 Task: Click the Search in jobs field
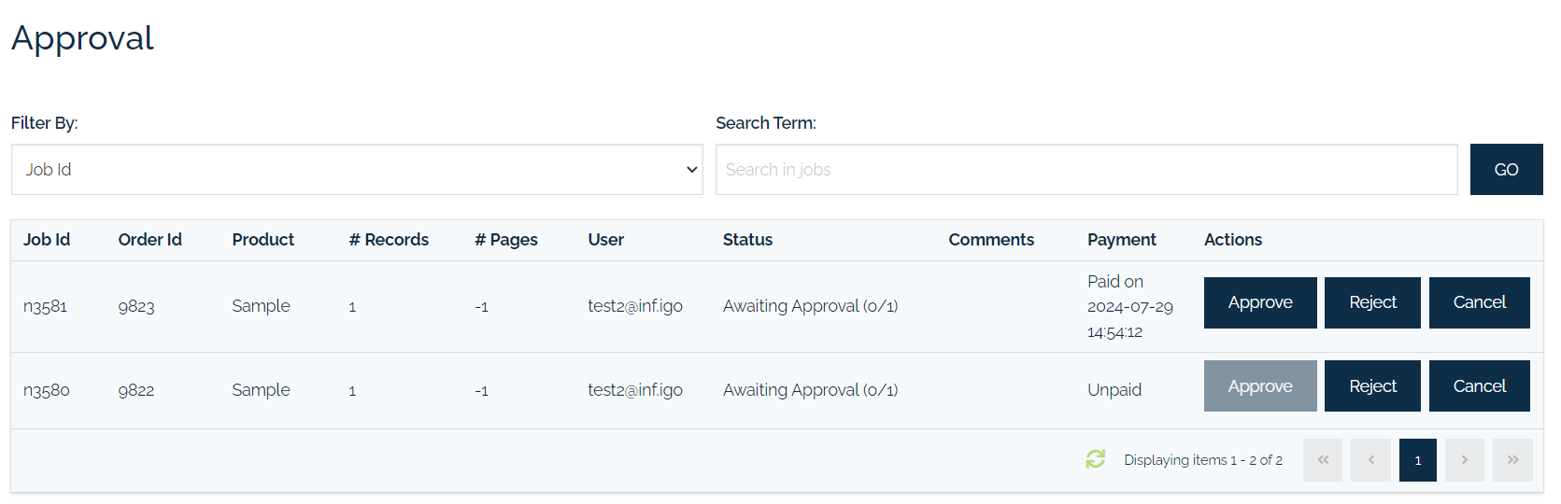(x=1086, y=170)
